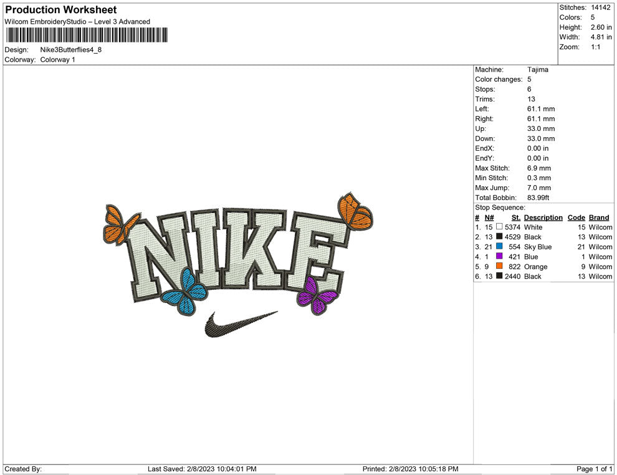Viewport: 617px width, 475px height.
Task: Select the Left measurement row
Action: point(515,109)
